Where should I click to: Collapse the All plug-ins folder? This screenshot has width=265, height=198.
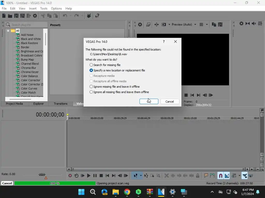tap(8, 31)
